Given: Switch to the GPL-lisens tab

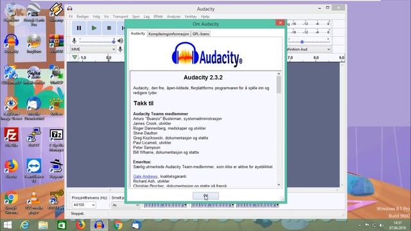Looking at the screenshot, I should pyautogui.click(x=201, y=34).
